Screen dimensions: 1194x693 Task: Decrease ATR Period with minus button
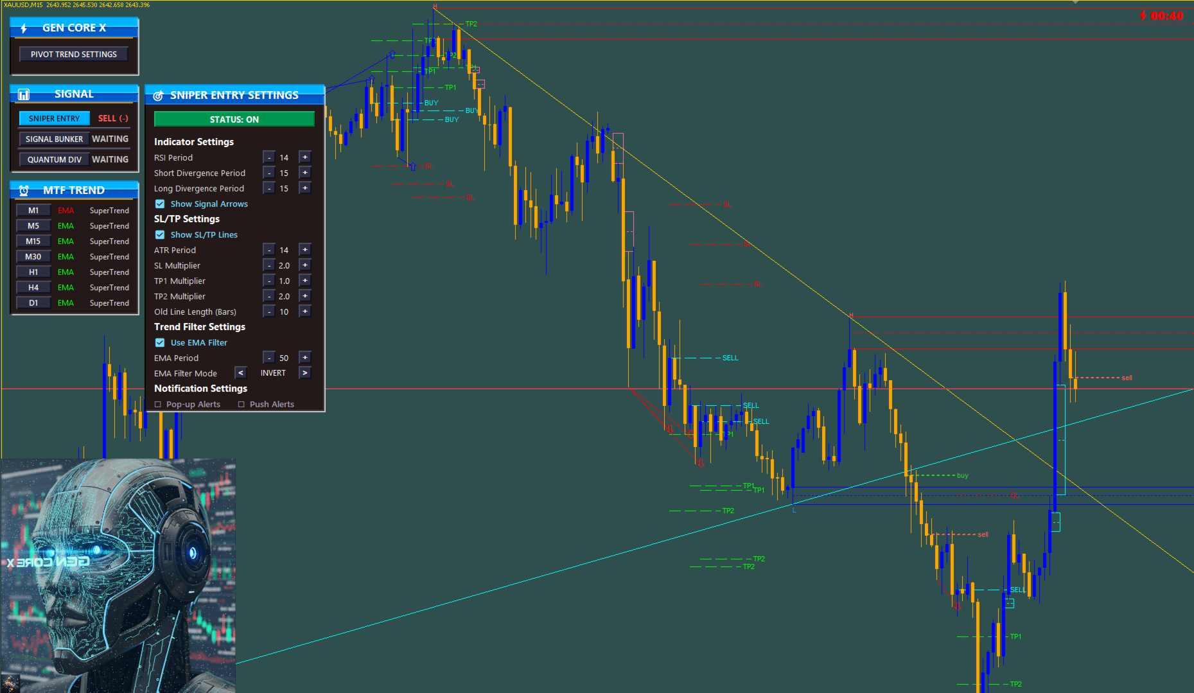click(269, 250)
